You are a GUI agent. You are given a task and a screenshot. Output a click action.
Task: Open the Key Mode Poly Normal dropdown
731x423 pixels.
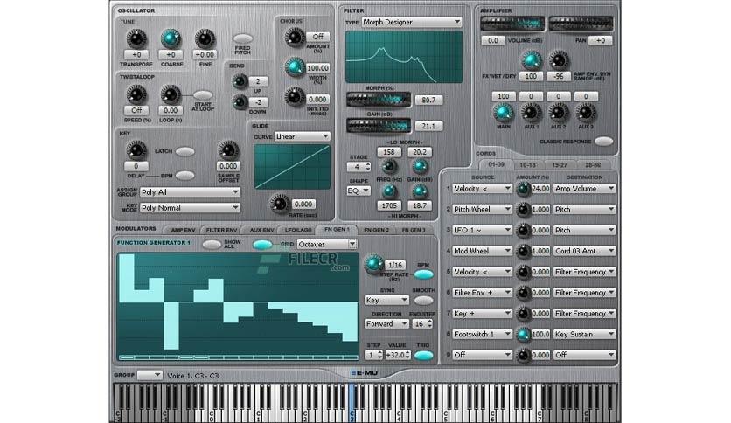(191, 208)
